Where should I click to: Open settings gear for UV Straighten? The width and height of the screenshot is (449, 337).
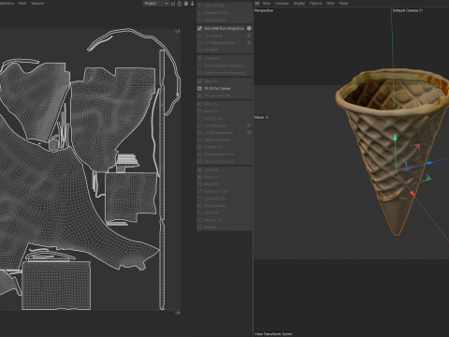(249, 125)
